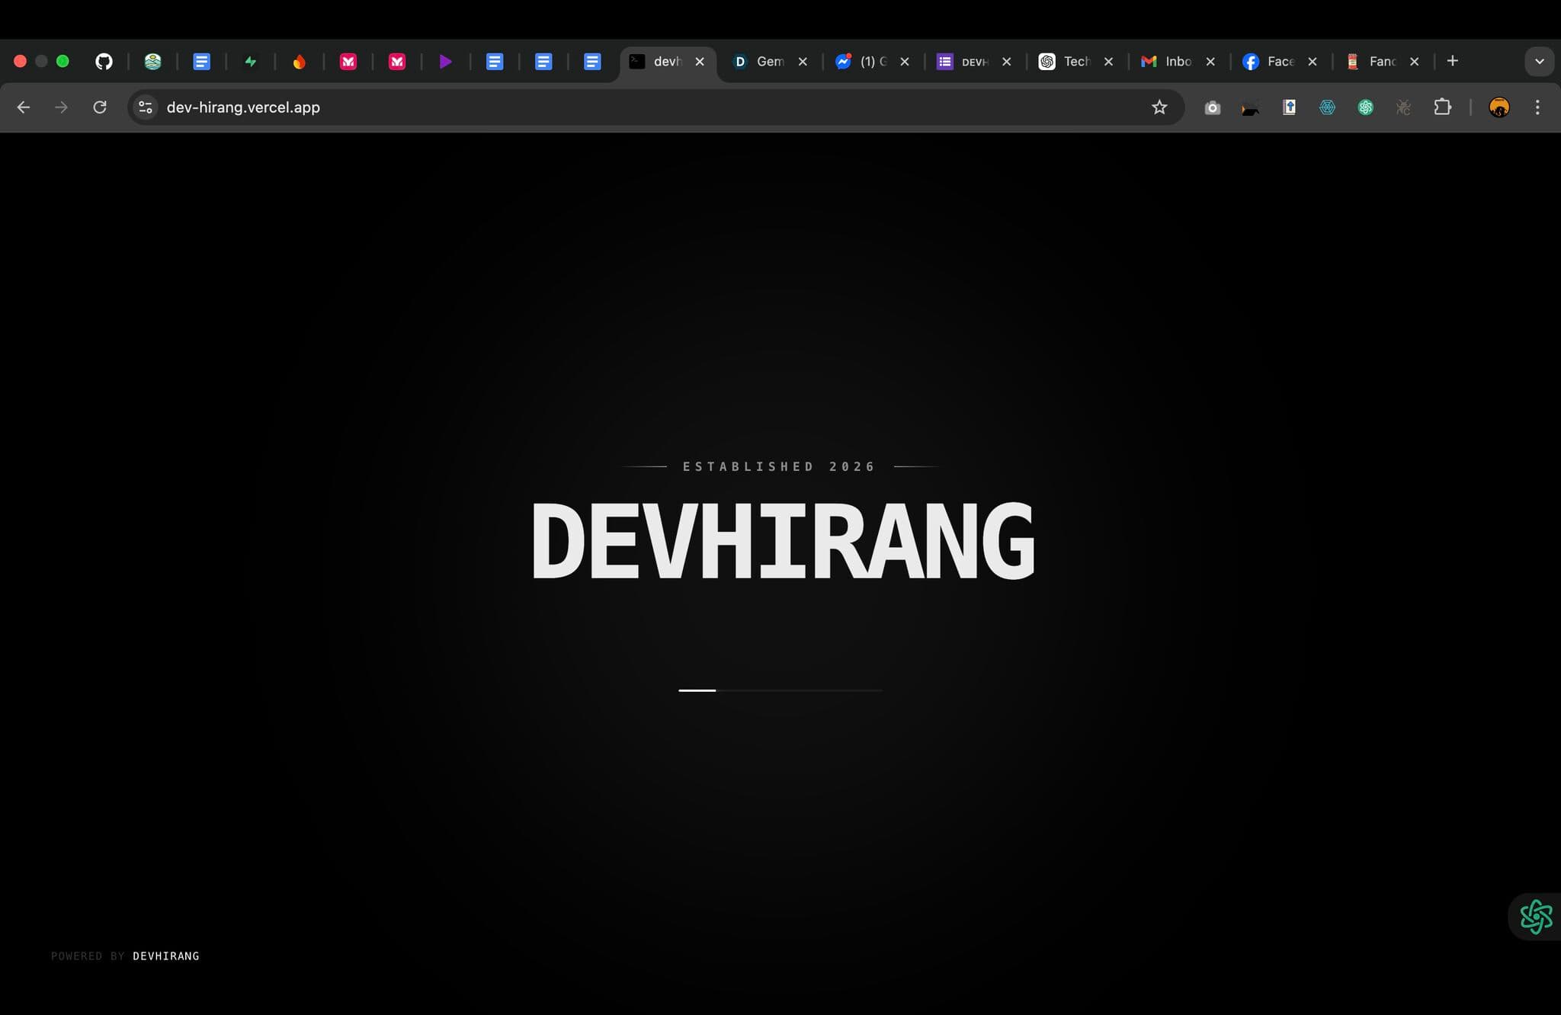Close the Tech ChatGPT tab
The image size is (1561, 1015).
tap(1109, 62)
